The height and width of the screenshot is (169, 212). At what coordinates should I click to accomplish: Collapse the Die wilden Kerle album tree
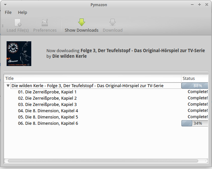[x=8, y=86]
